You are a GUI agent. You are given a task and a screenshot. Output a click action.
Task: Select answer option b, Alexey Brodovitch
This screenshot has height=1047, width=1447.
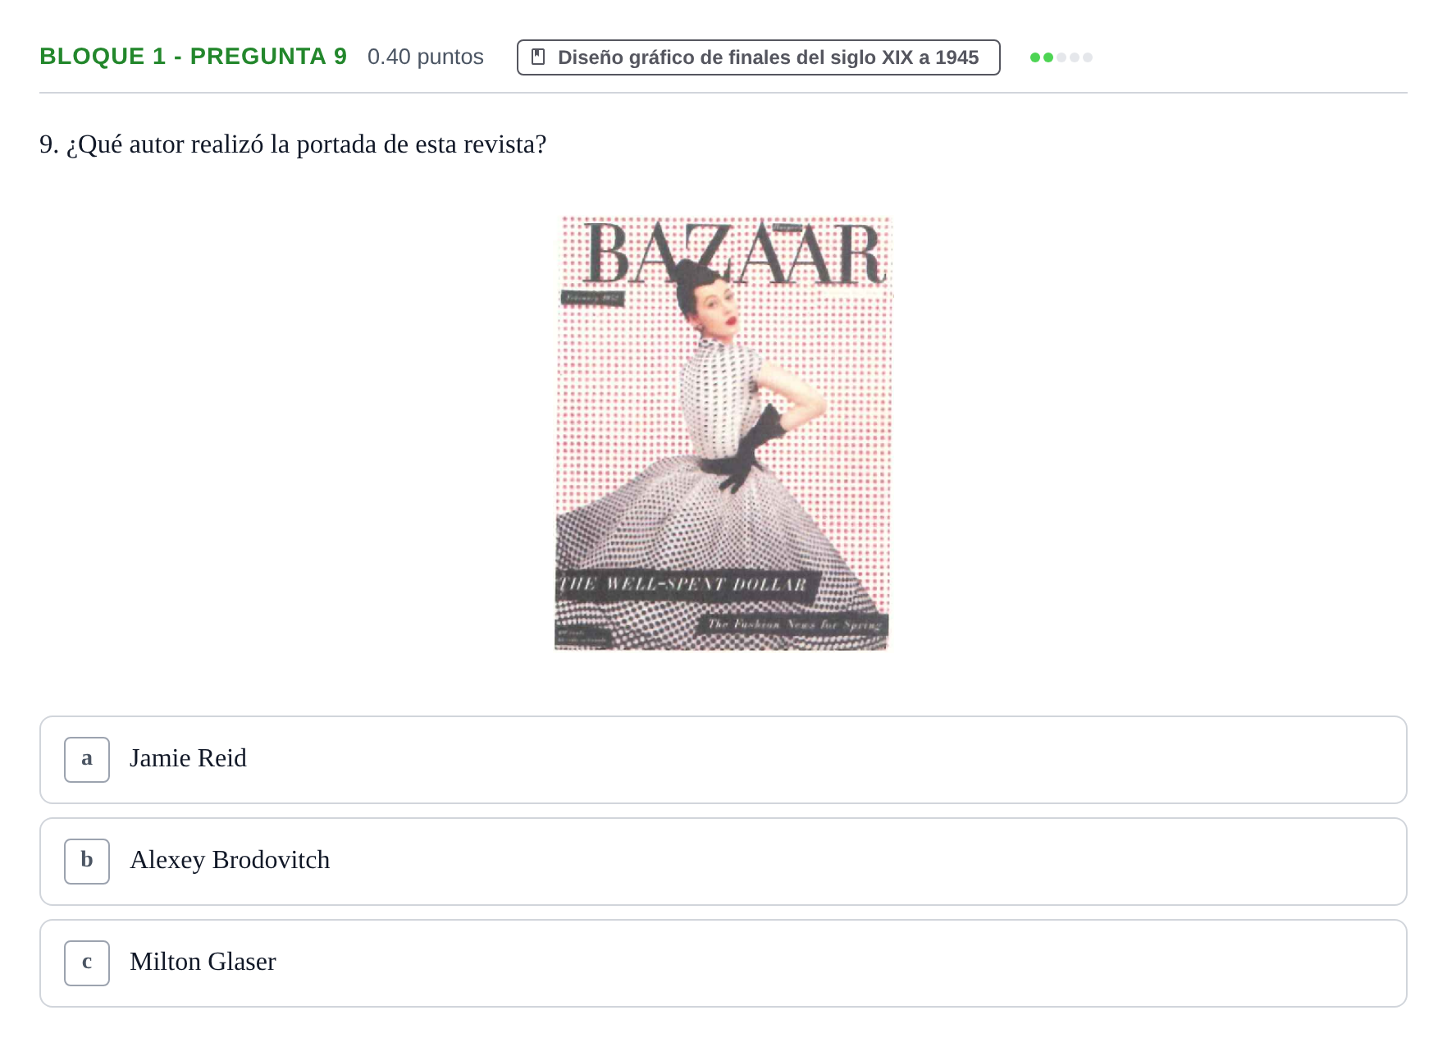[723, 862]
